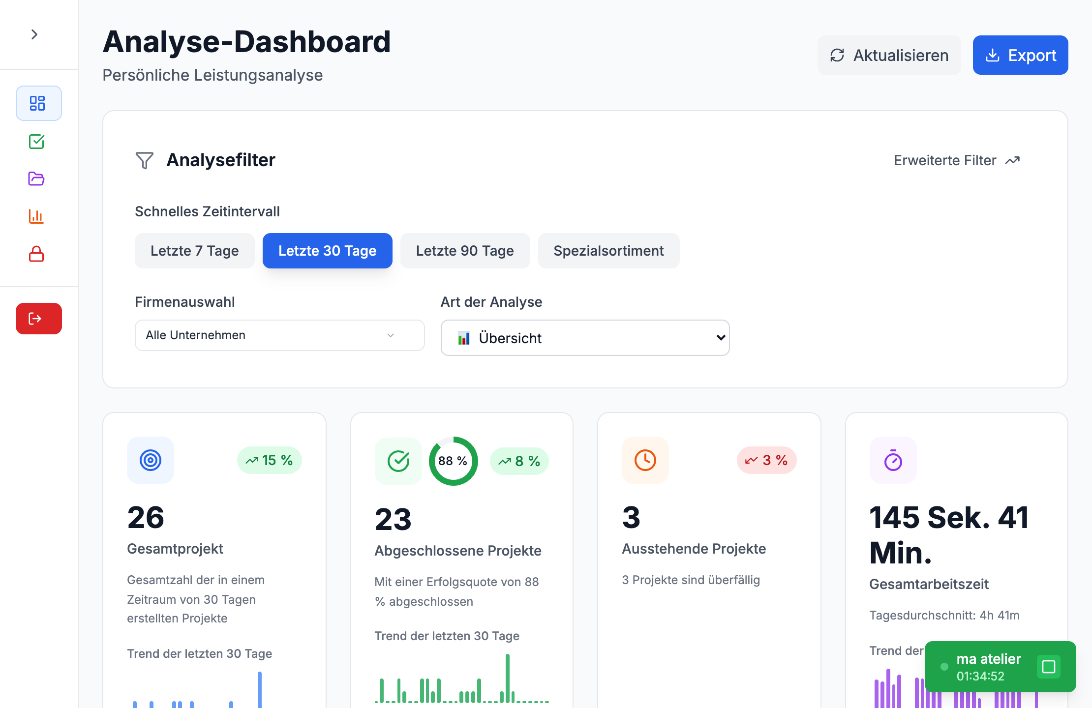This screenshot has width=1092, height=708.
Task: Open the dashboard grid icon in sidebar
Action: click(38, 103)
